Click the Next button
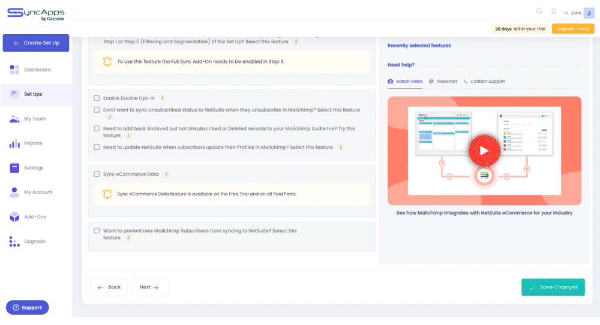The image size is (600, 325). pyautogui.click(x=151, y=287)
